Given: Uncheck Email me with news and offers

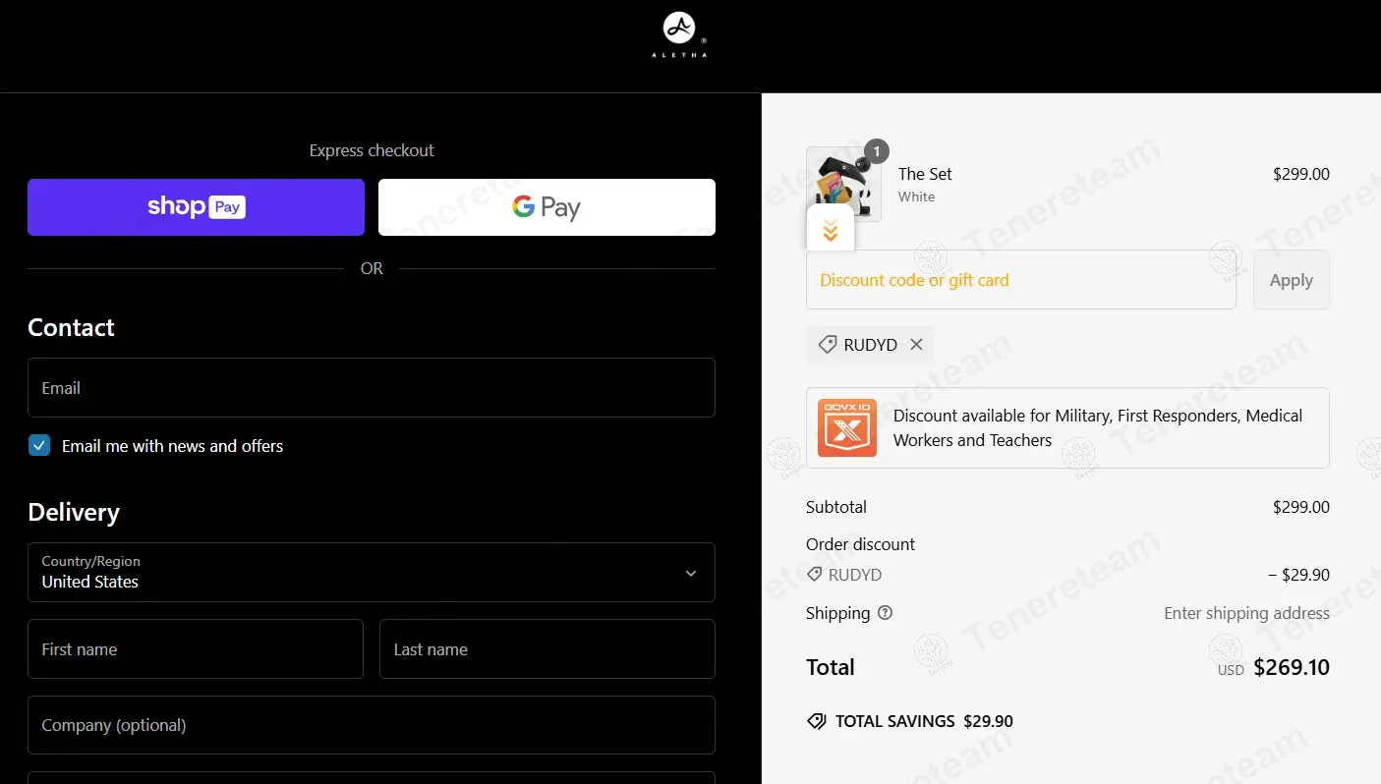Looking at the screenshot, I should click(x=39, y=446).
